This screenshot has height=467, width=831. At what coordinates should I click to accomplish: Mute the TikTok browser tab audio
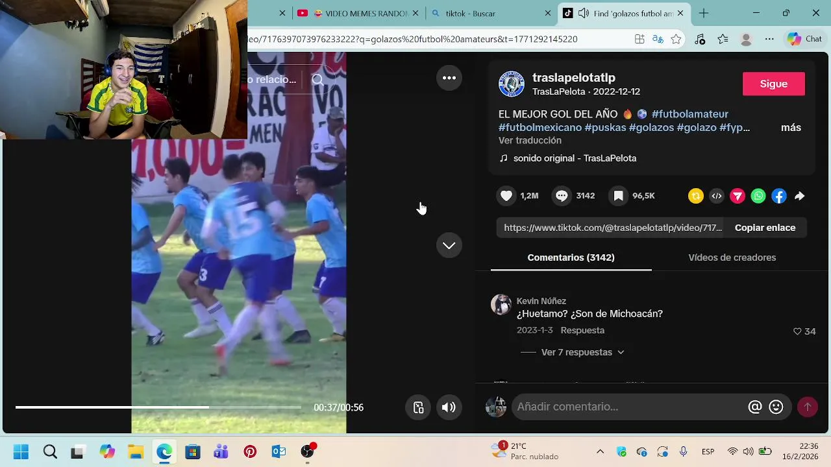pos(584,13)
